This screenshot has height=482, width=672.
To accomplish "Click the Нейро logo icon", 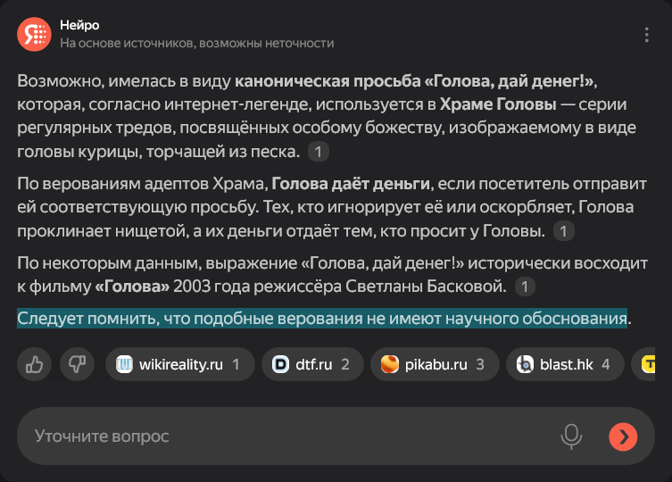I will pos(34,34).
